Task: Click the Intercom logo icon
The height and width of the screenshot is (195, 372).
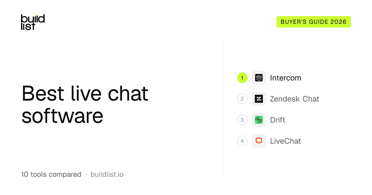Action: (259, 78)
